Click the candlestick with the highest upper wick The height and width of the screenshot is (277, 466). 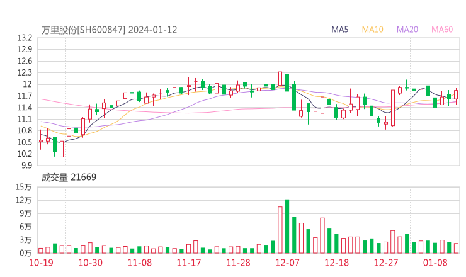coord(280,67)
